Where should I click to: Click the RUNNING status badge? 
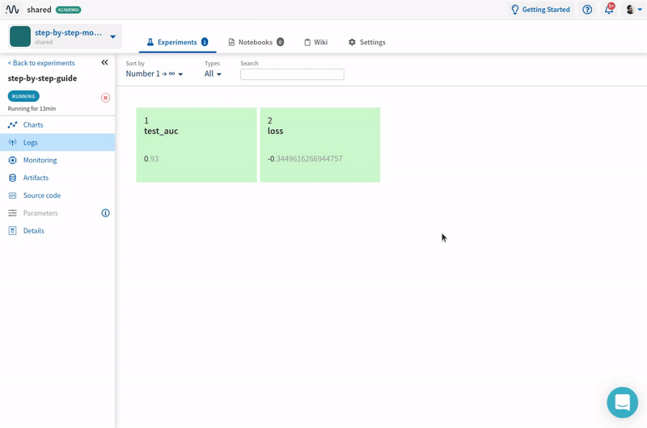(x=23, y=96)
